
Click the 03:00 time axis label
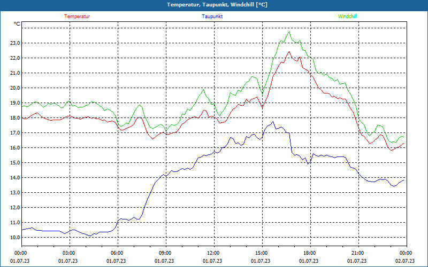[68, 253]
